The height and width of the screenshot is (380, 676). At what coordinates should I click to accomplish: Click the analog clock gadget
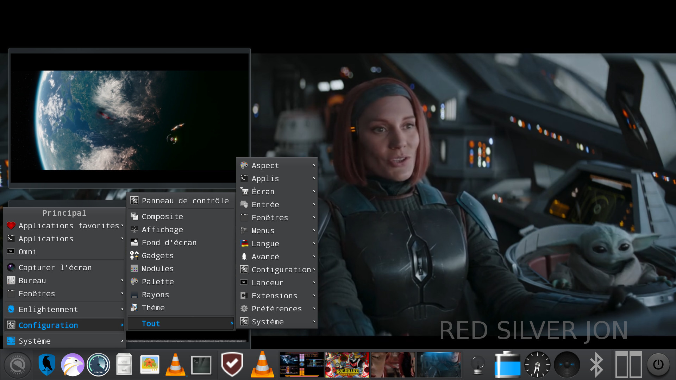tap(537, 365)
